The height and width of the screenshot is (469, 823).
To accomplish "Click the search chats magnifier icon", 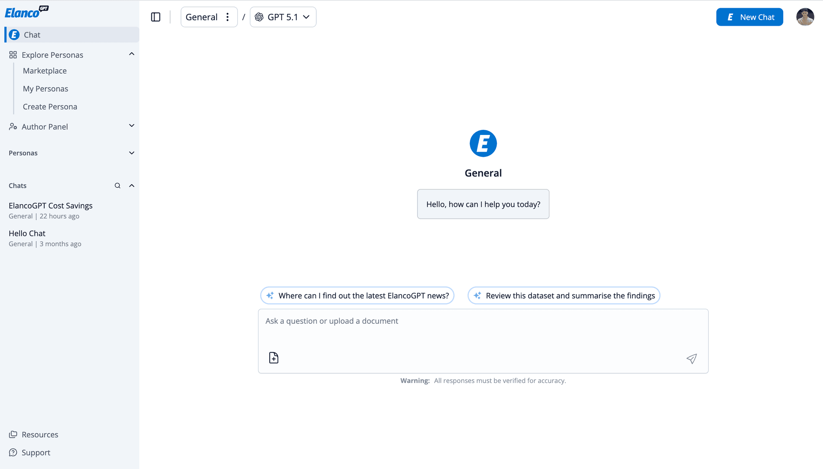I will [117, 185].
